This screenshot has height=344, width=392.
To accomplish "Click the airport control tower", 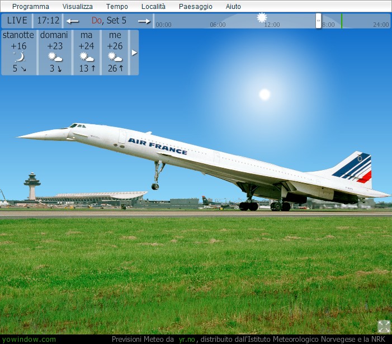I will [x=32, y=186].
